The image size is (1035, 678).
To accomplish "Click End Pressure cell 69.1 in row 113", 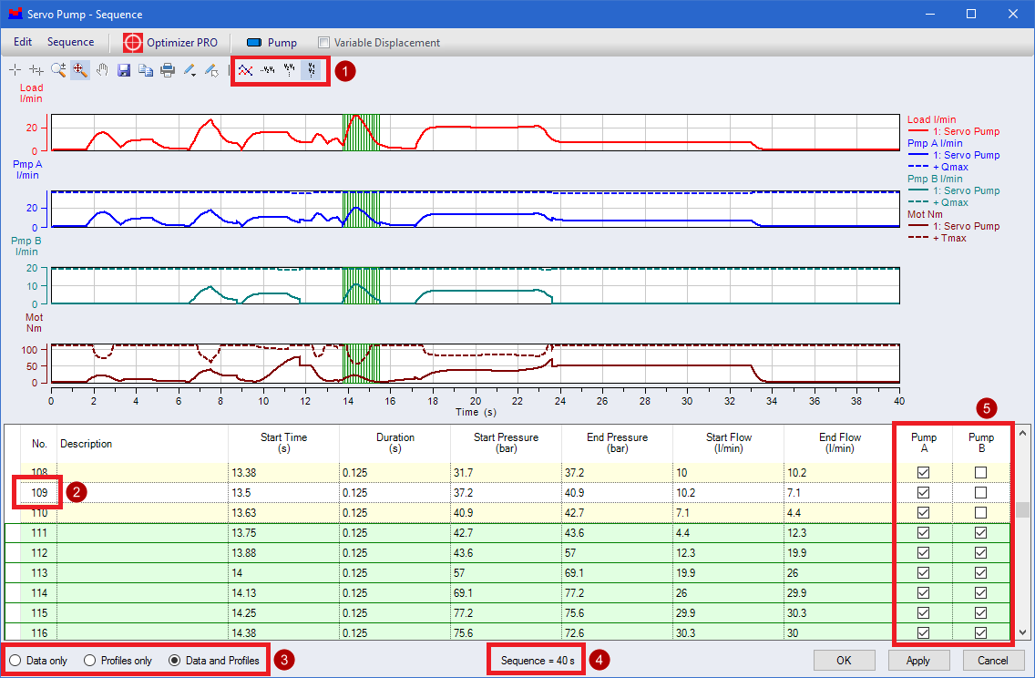I will 617,573.
